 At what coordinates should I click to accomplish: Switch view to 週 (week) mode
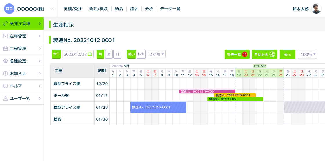click(109, 54)
